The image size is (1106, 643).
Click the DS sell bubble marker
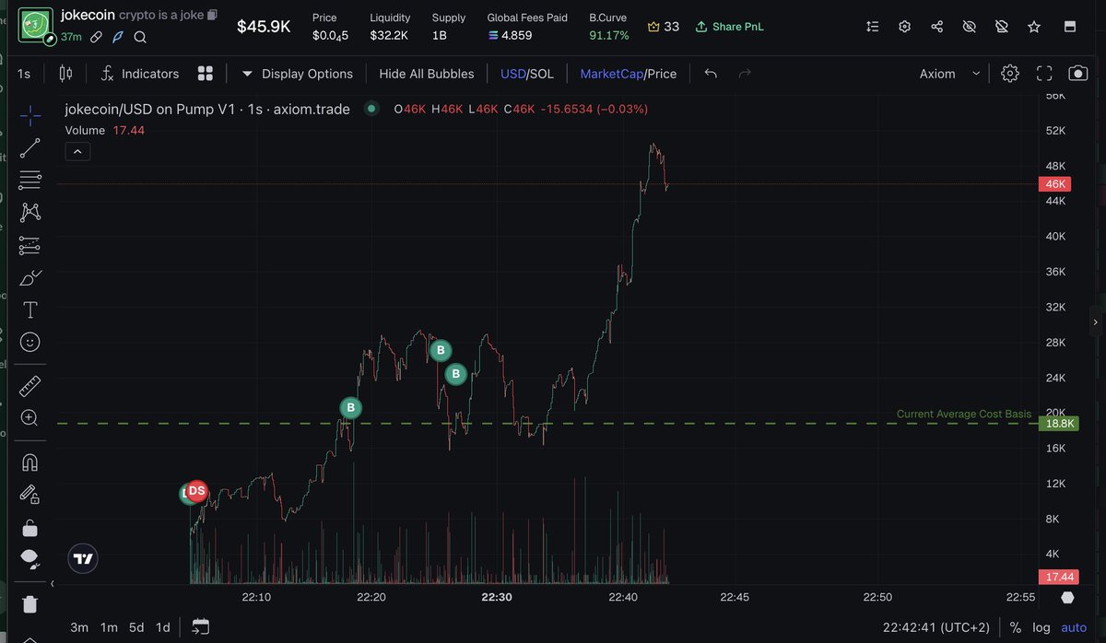(196, 492)
